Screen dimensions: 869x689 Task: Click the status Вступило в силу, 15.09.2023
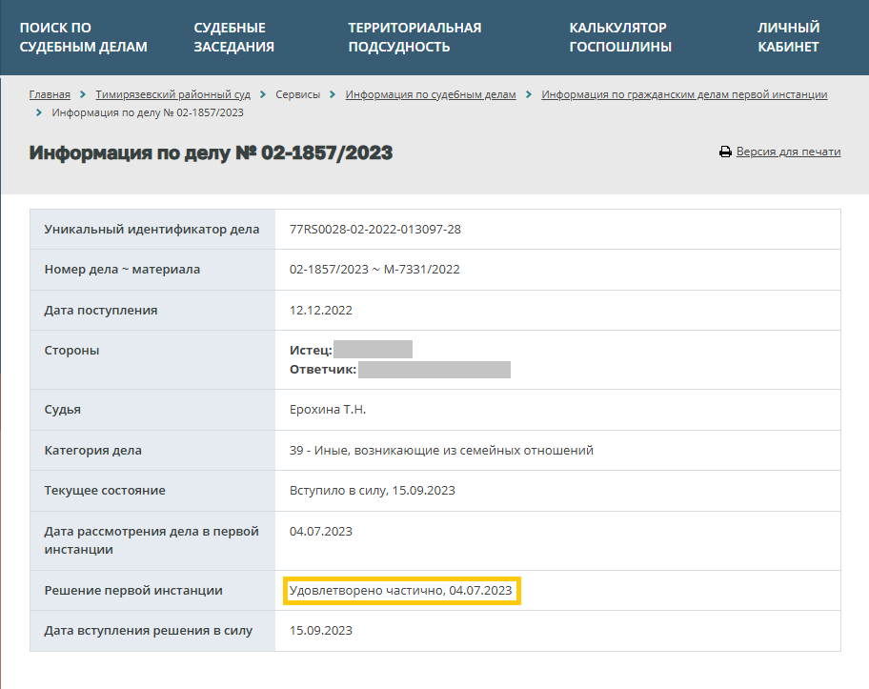point(372,490)
